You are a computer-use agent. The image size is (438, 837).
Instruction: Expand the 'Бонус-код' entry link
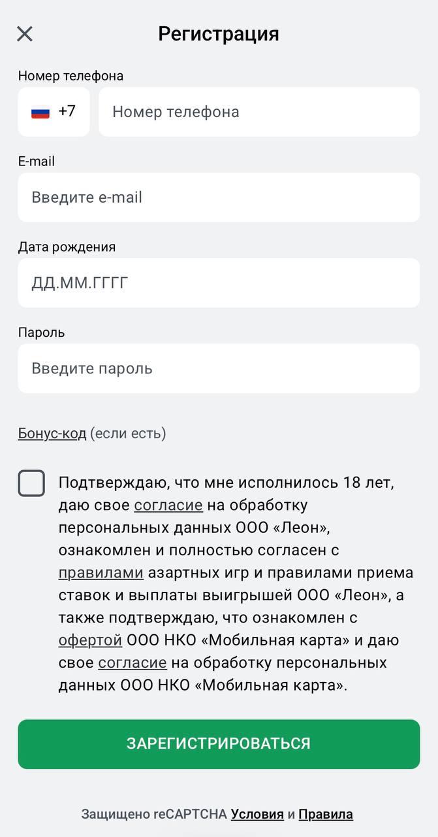click(52, 434)
